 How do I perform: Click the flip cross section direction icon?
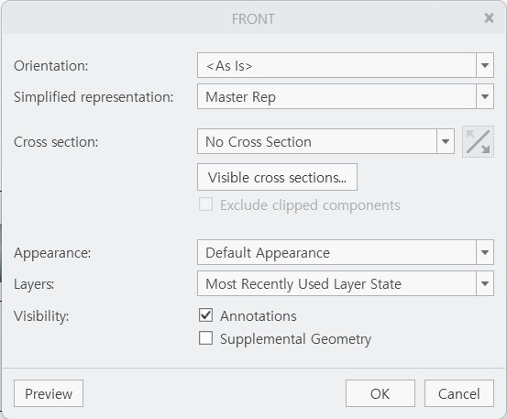(478, 141)
